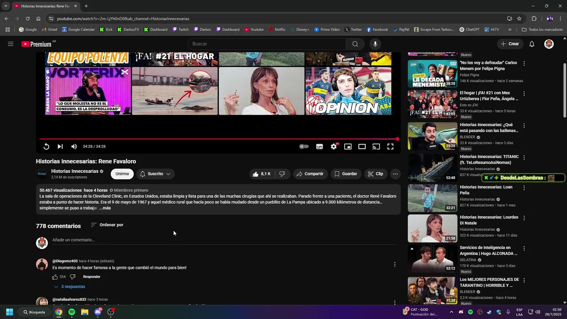Bookmark this page with the star
This screenshot has width=567, height=319.
[519, 19]
